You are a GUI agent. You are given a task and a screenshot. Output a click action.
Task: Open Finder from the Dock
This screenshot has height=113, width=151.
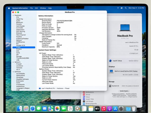coord(20,109)
